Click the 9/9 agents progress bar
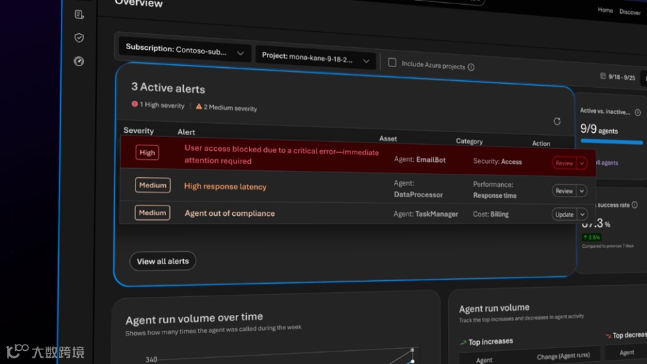This screenshot has width=647, height=364. (x=612, y=142)
